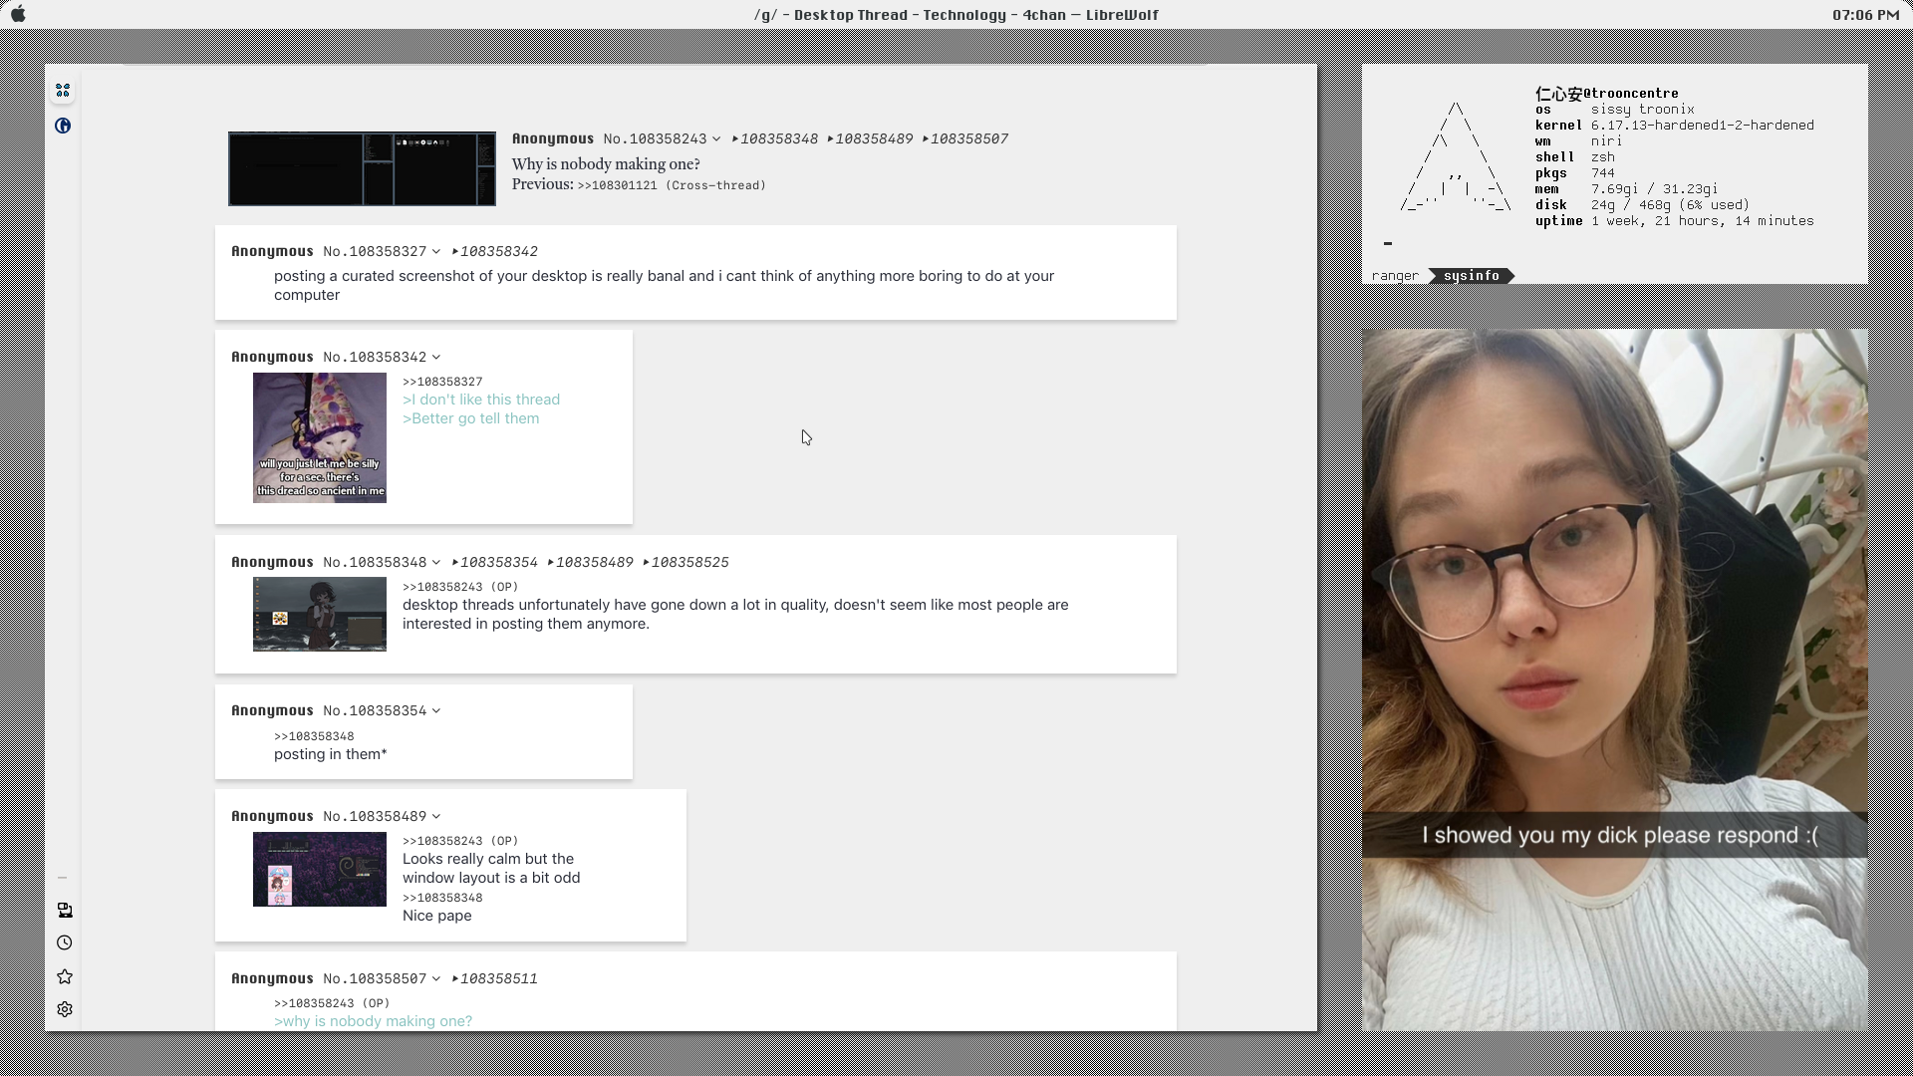Switch to the ranger tab in terminal
This screenshot has height=1076, width=1913.
1394,276
